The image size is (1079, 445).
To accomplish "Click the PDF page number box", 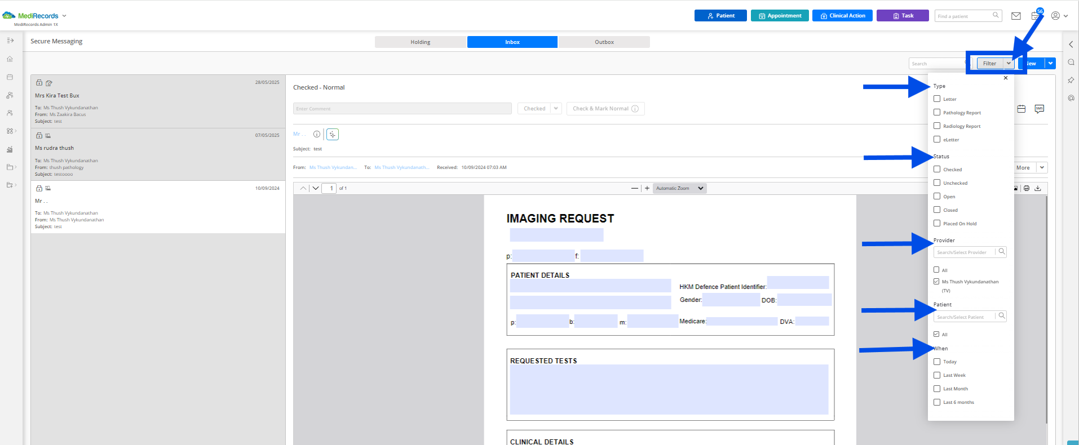I will (329, 188).
